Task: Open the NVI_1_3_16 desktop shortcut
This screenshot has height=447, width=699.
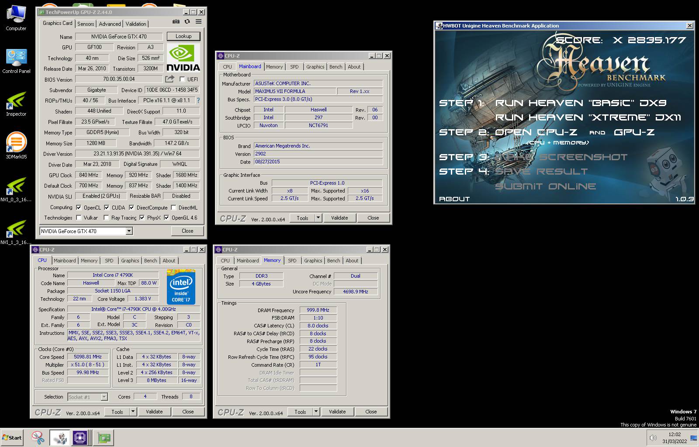Action: [16, 231]
